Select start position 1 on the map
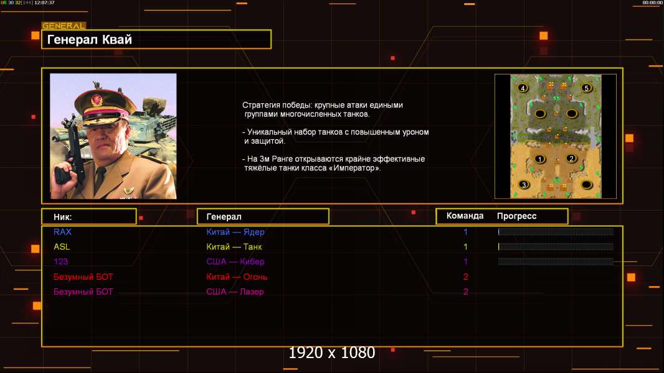The image size is (664, 373). (x=540, y=159)
